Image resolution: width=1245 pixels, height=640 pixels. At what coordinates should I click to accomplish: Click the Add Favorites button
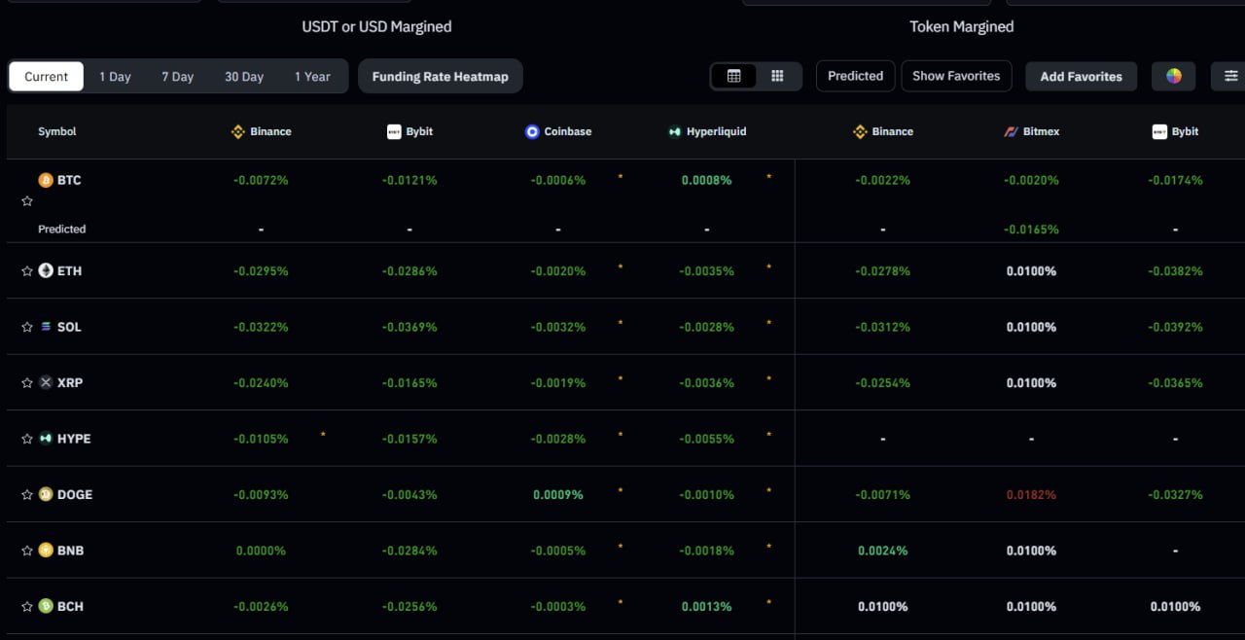1081,77
